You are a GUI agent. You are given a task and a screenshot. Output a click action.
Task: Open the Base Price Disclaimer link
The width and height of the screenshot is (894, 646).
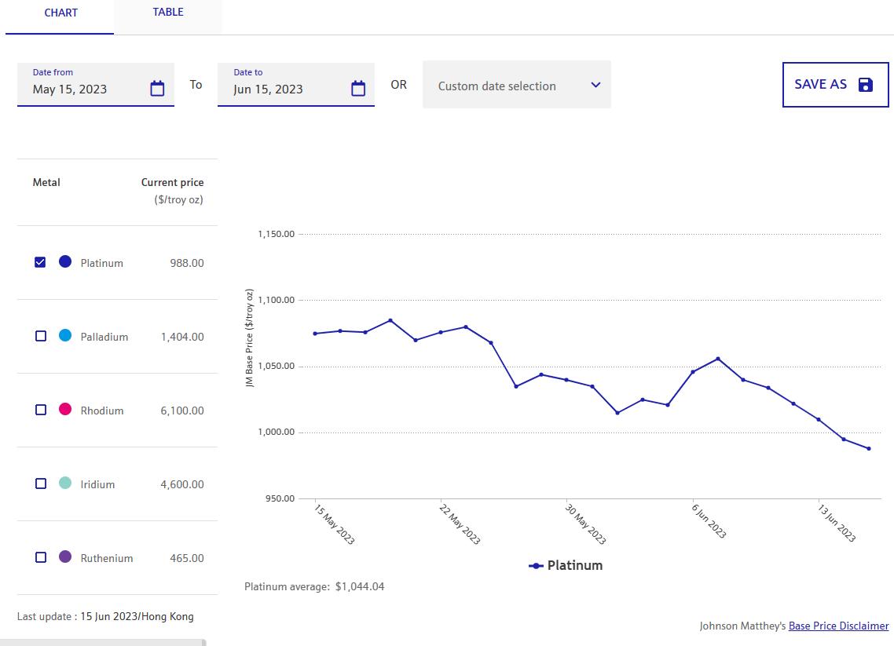pos(838,626)
